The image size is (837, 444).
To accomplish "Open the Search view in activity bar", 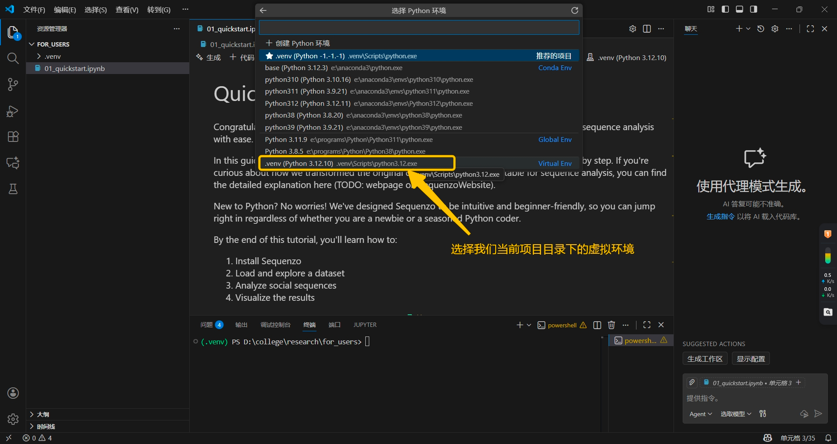I will coord(13,58).
